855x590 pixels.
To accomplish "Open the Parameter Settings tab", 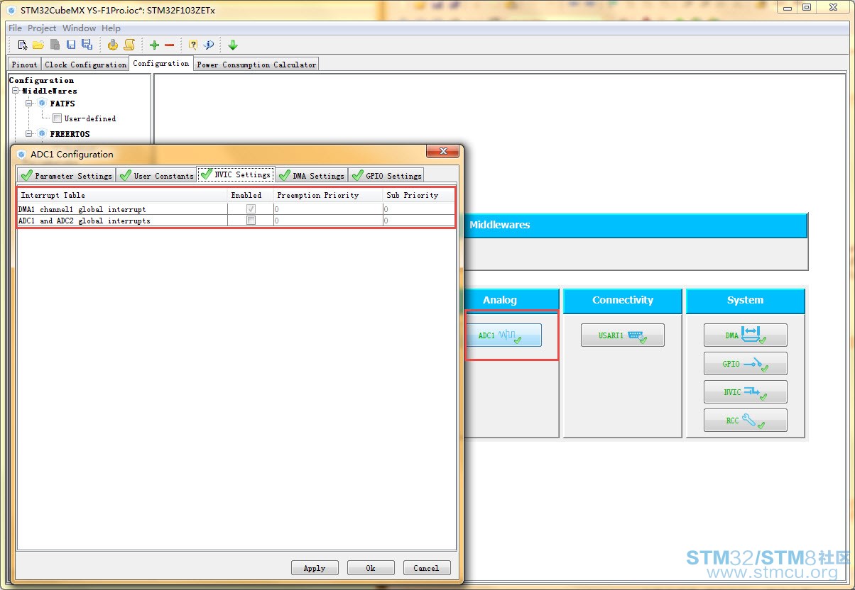I will click(x=66, y=175).
